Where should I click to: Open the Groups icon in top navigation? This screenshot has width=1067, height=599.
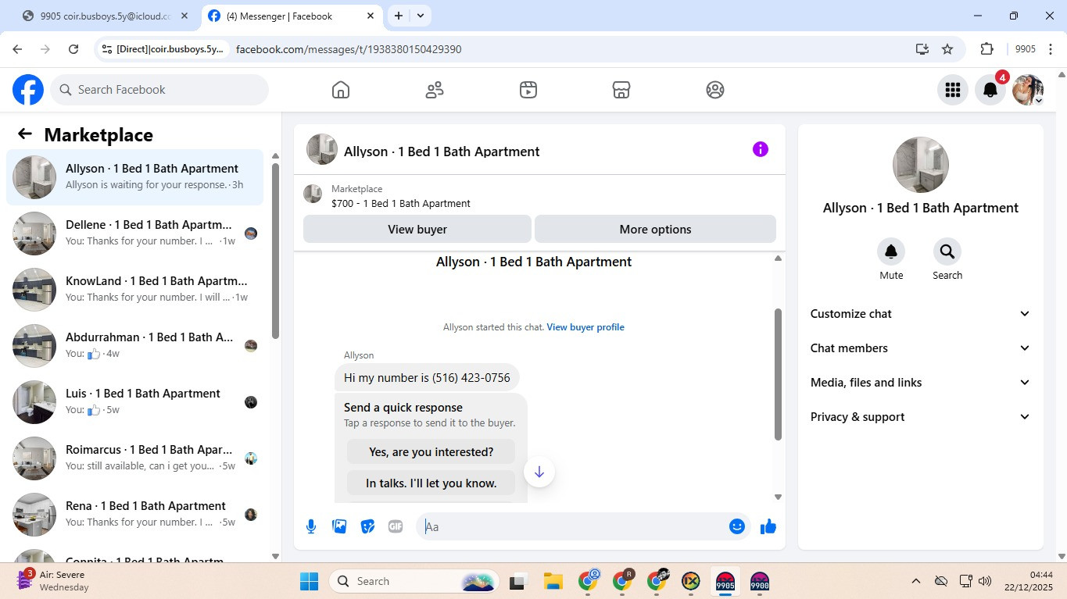pos(715,90)
